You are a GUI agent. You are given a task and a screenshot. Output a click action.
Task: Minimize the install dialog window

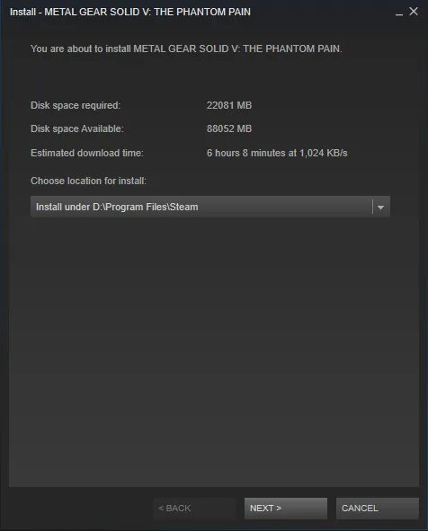coord(399,13)
